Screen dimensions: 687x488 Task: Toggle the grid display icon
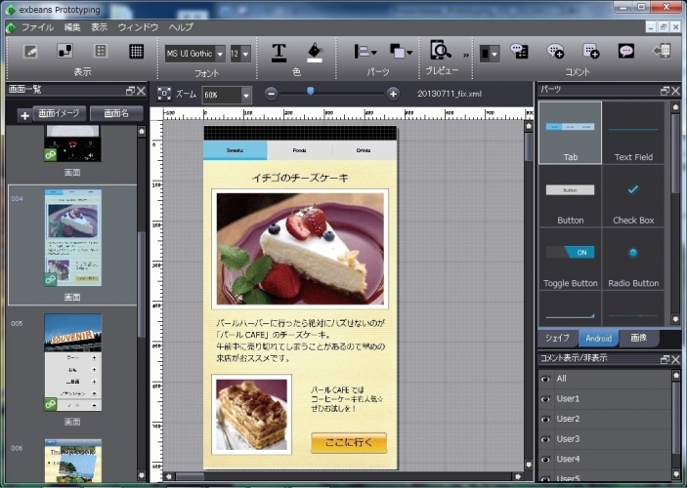pyautogui.click(x=136, y=51)
